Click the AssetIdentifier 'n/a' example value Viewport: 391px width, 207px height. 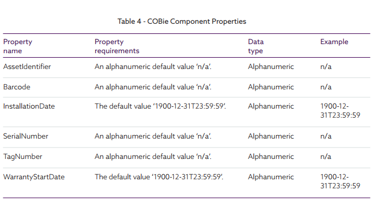[326, 67]
